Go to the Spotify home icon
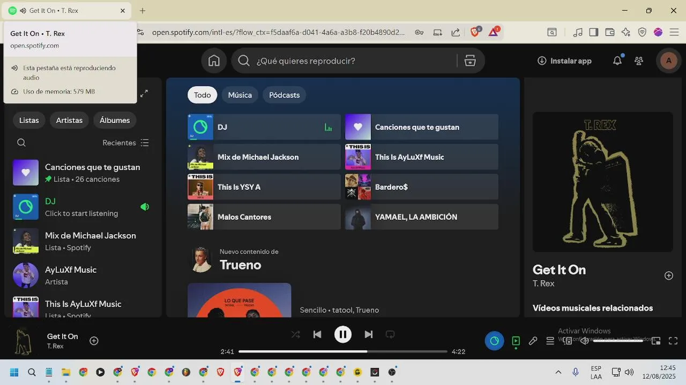The width and height of the screenshot is (686, 385). [214, 61]
